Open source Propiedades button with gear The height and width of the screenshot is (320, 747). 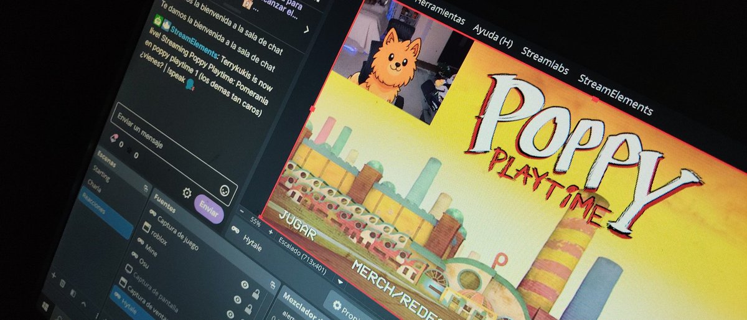347,308
